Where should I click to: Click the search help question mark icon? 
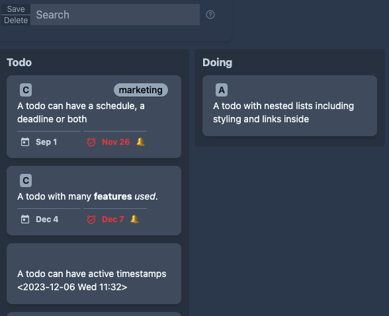[x=210, y=15]
